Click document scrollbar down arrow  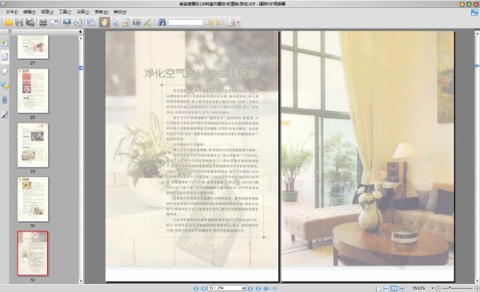click(477, 281)
